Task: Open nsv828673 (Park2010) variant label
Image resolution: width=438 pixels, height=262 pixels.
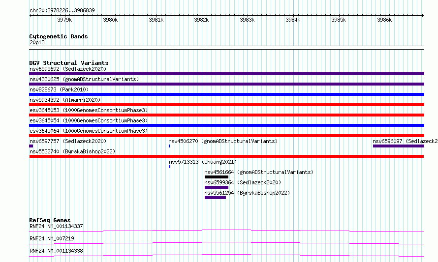Action: (x=59, y=89)
